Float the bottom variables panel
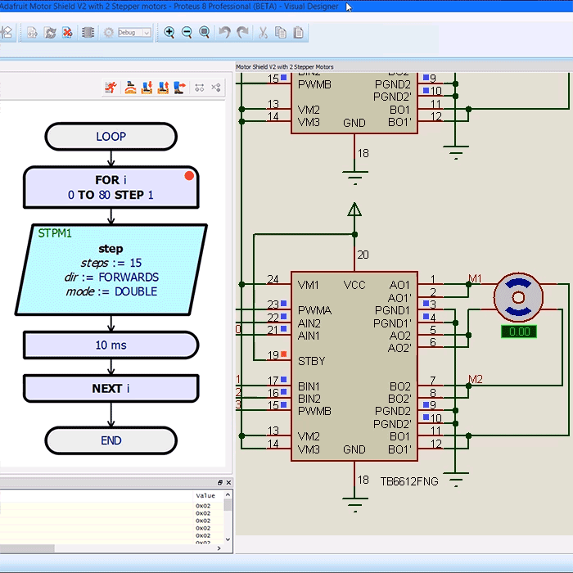This screenshot has height=573, width=573. [x=220, y=482]
